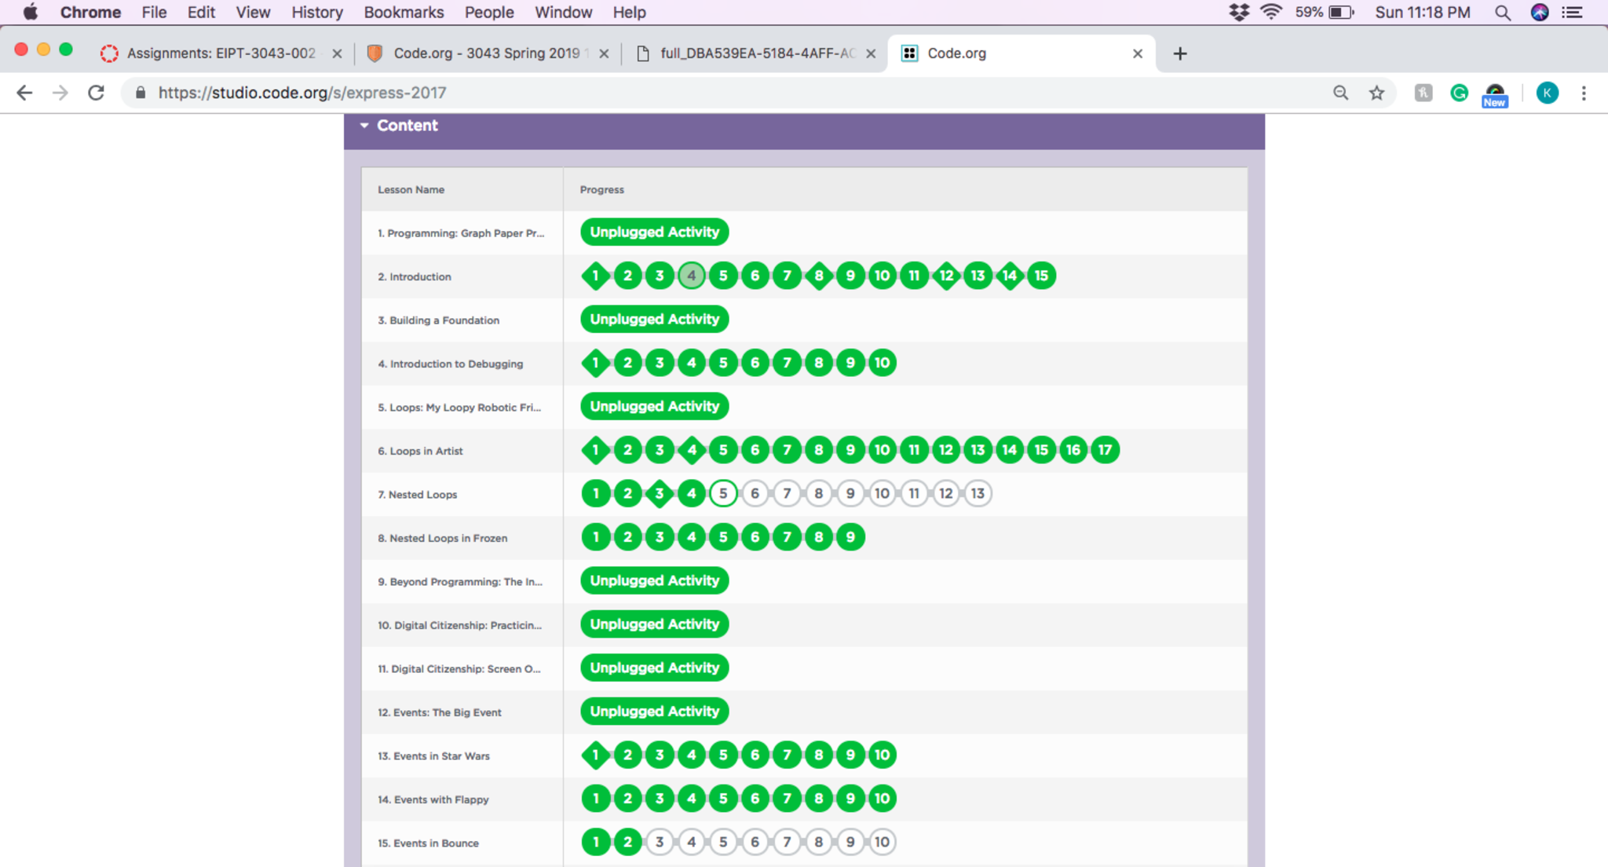Click Unplugged Activity for Building a Foundation
1608x867 pixels.
click(x=654, y=320)
